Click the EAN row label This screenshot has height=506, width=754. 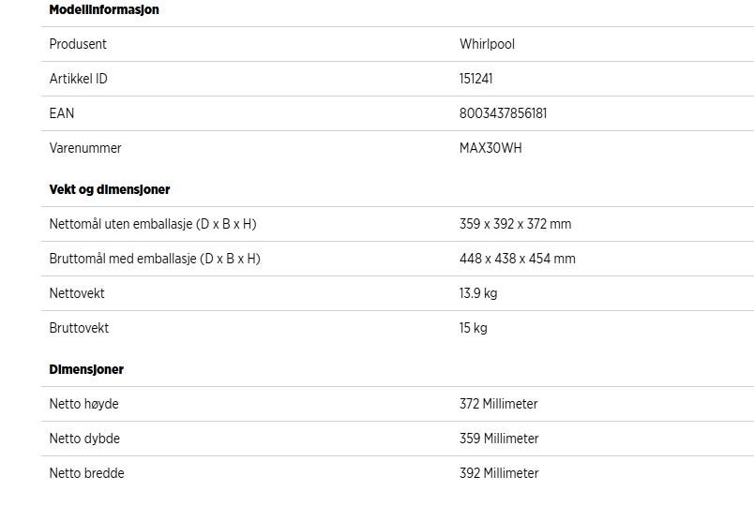[x=62, y=113]
